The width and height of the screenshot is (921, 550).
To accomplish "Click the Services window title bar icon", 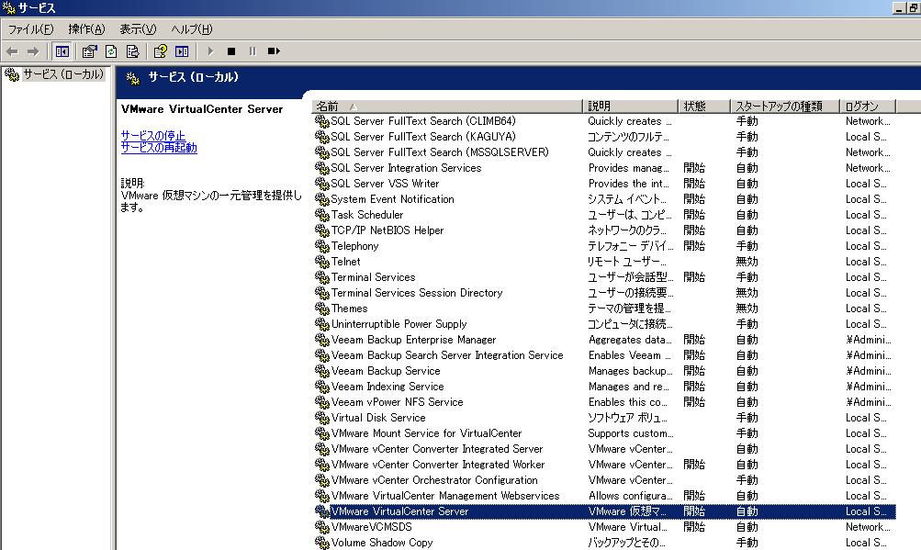I will click(x=8, y=7).
